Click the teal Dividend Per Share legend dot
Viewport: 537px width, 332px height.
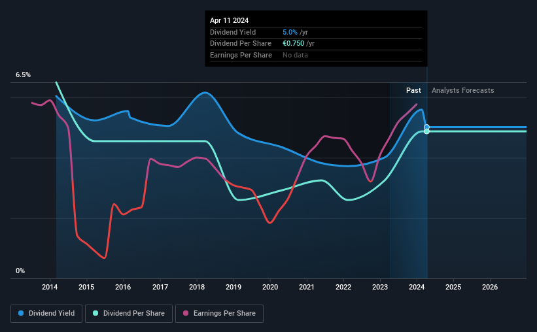click(95, 313)
